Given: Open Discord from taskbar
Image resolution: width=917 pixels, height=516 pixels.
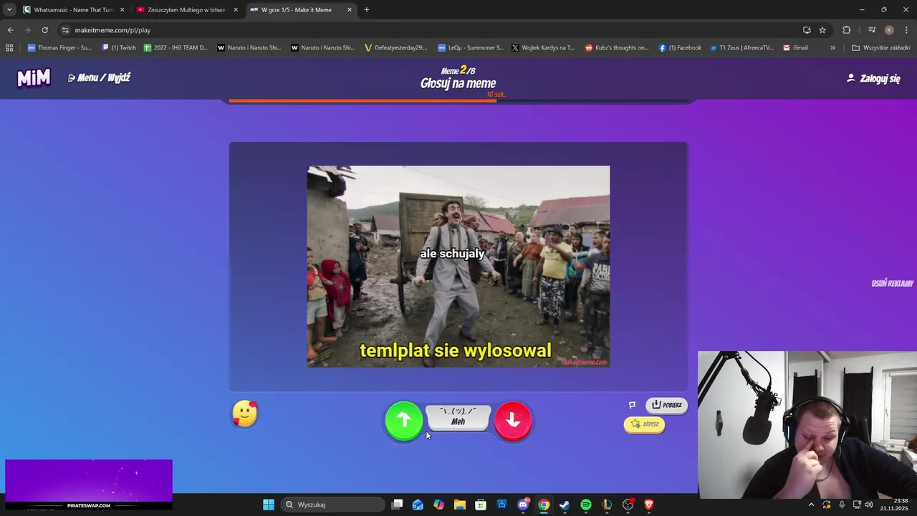Looking at the screenshot, I should click(523, 505).
